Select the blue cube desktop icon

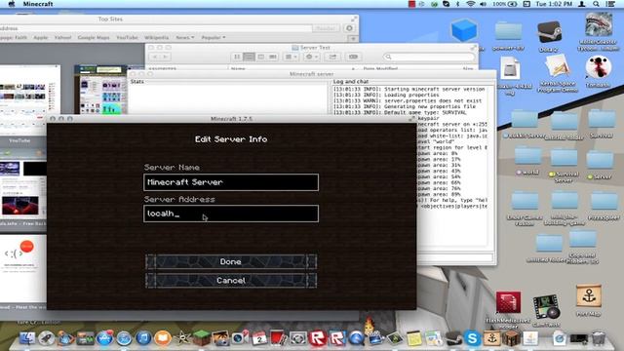pyautogui.click(x=464, y=30)
